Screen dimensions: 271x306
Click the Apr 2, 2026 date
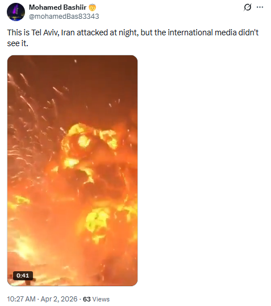coord(59,299)
